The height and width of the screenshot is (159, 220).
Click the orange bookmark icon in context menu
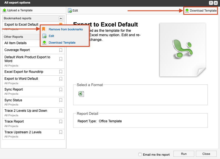tap(44, 29)
